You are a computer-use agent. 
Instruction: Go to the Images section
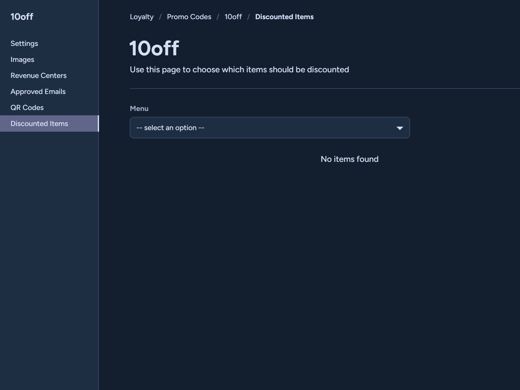tap(22, 59)
